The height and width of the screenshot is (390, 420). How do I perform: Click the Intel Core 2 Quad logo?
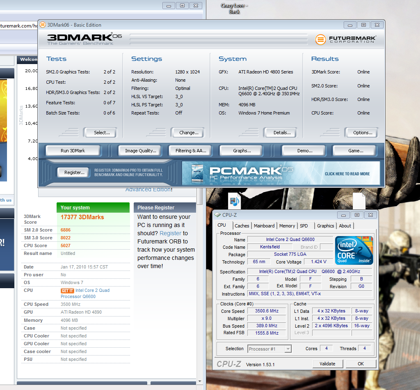(x=354, y=250)
